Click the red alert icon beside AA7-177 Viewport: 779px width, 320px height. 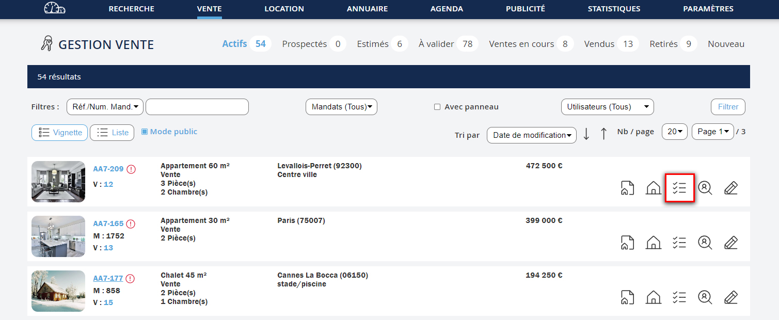pos(130,279)
